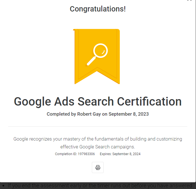Click the word Ads in certification title
This screenshot has width=196, height=189.
[x=64, y=102]
